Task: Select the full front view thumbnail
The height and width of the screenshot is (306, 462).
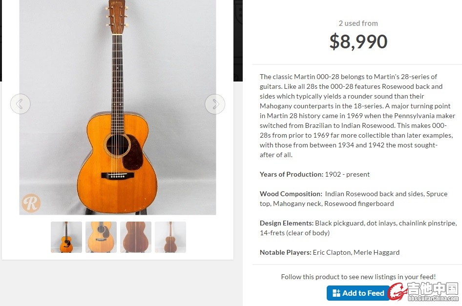Action: 66,237
